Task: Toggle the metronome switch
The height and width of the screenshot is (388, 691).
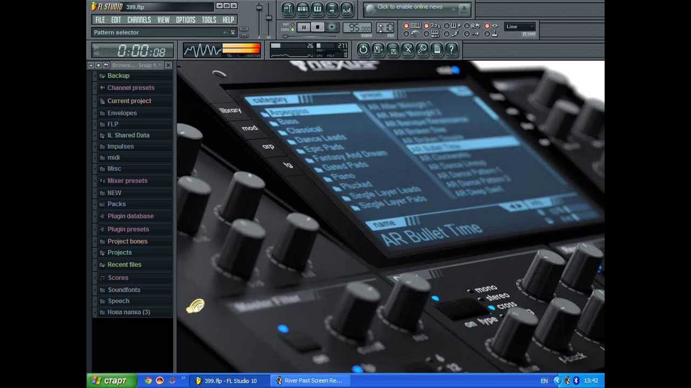Action: (407, 33)
